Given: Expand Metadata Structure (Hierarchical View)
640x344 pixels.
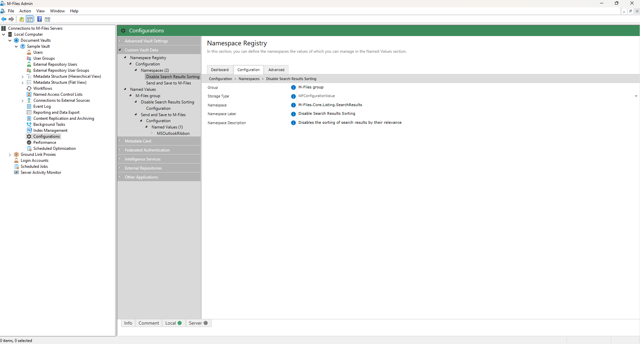Looking at the screenshot, I should 22,77.
